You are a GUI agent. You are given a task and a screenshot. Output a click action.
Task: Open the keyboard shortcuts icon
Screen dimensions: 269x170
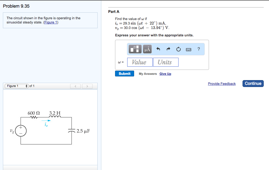[x=189, y=50]
